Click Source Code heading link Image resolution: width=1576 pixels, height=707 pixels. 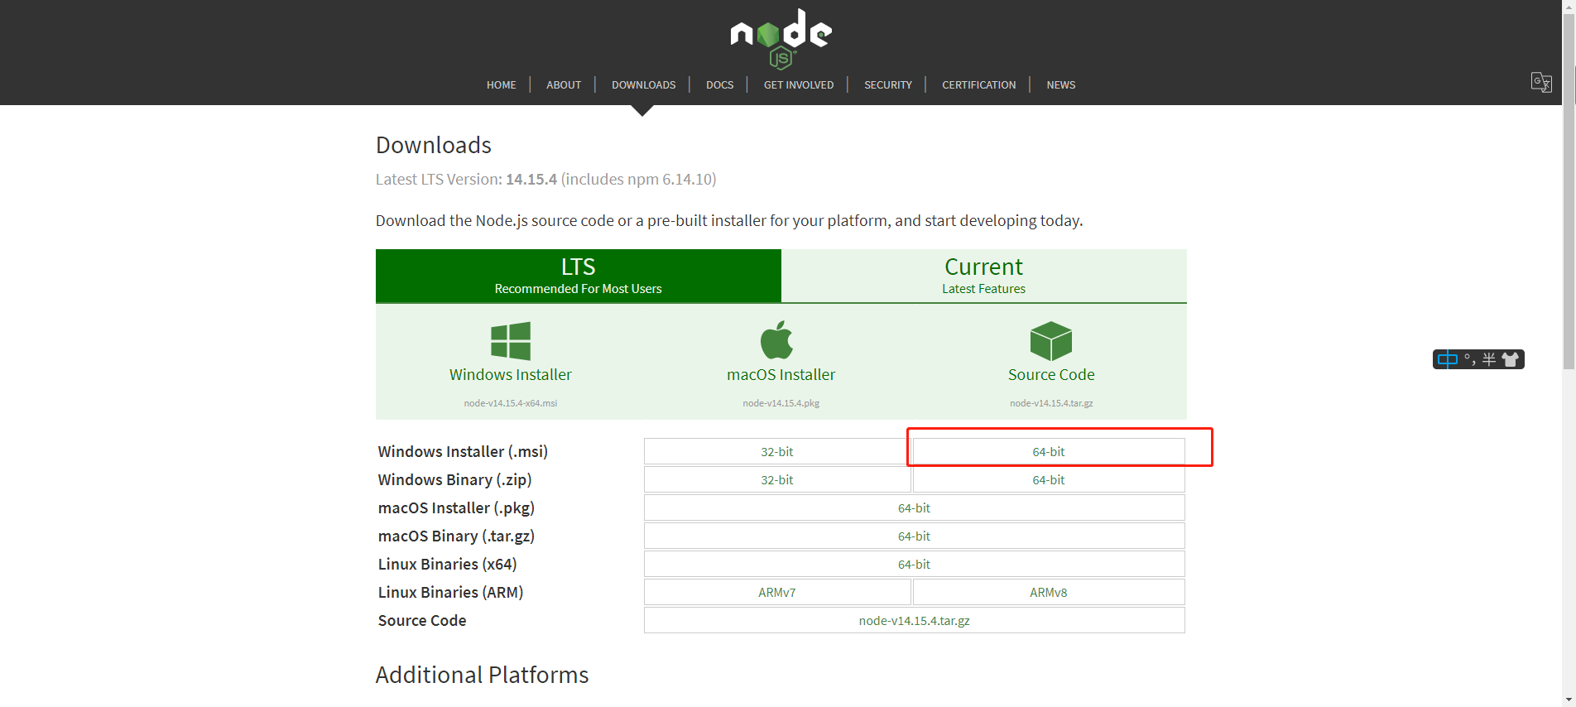click(x=1051, y=375)
